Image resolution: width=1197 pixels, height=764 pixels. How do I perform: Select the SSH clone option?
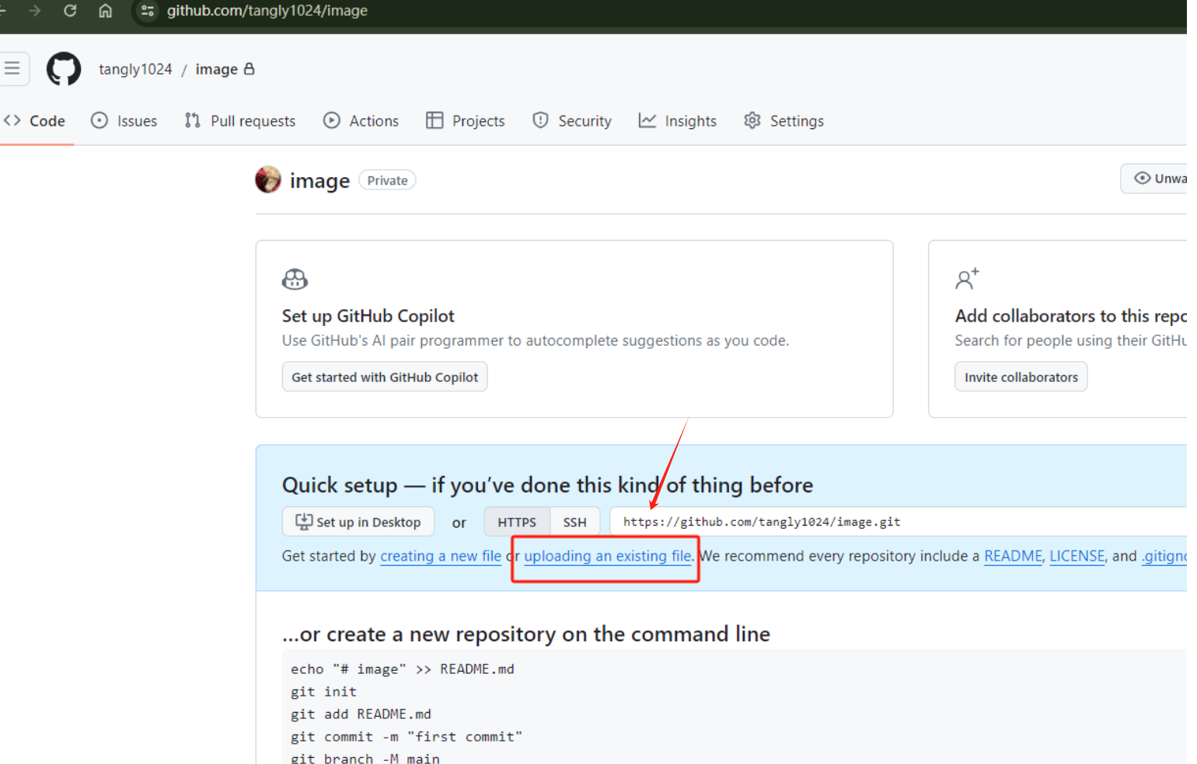tap(574, 523)
